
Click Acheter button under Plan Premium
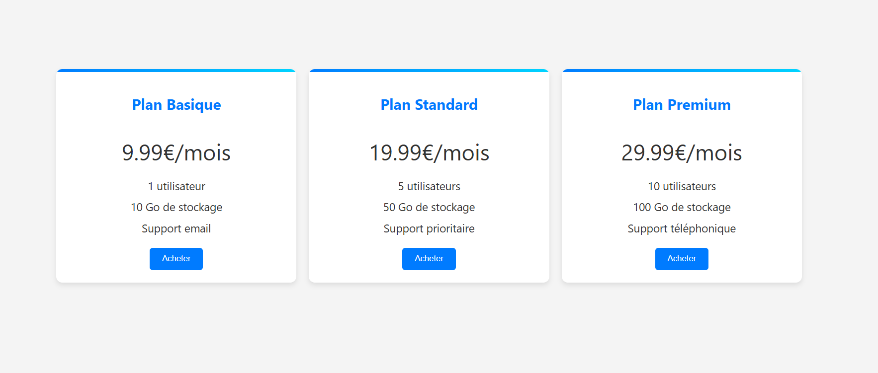[682, 259]
